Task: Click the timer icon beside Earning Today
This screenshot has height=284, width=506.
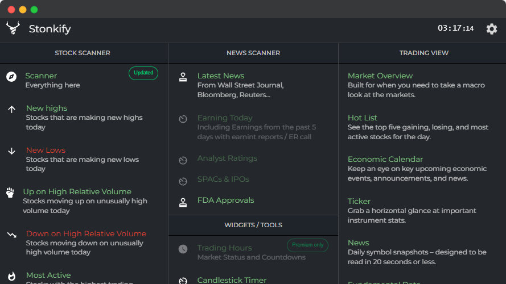Action: click(x=183, y=119)
